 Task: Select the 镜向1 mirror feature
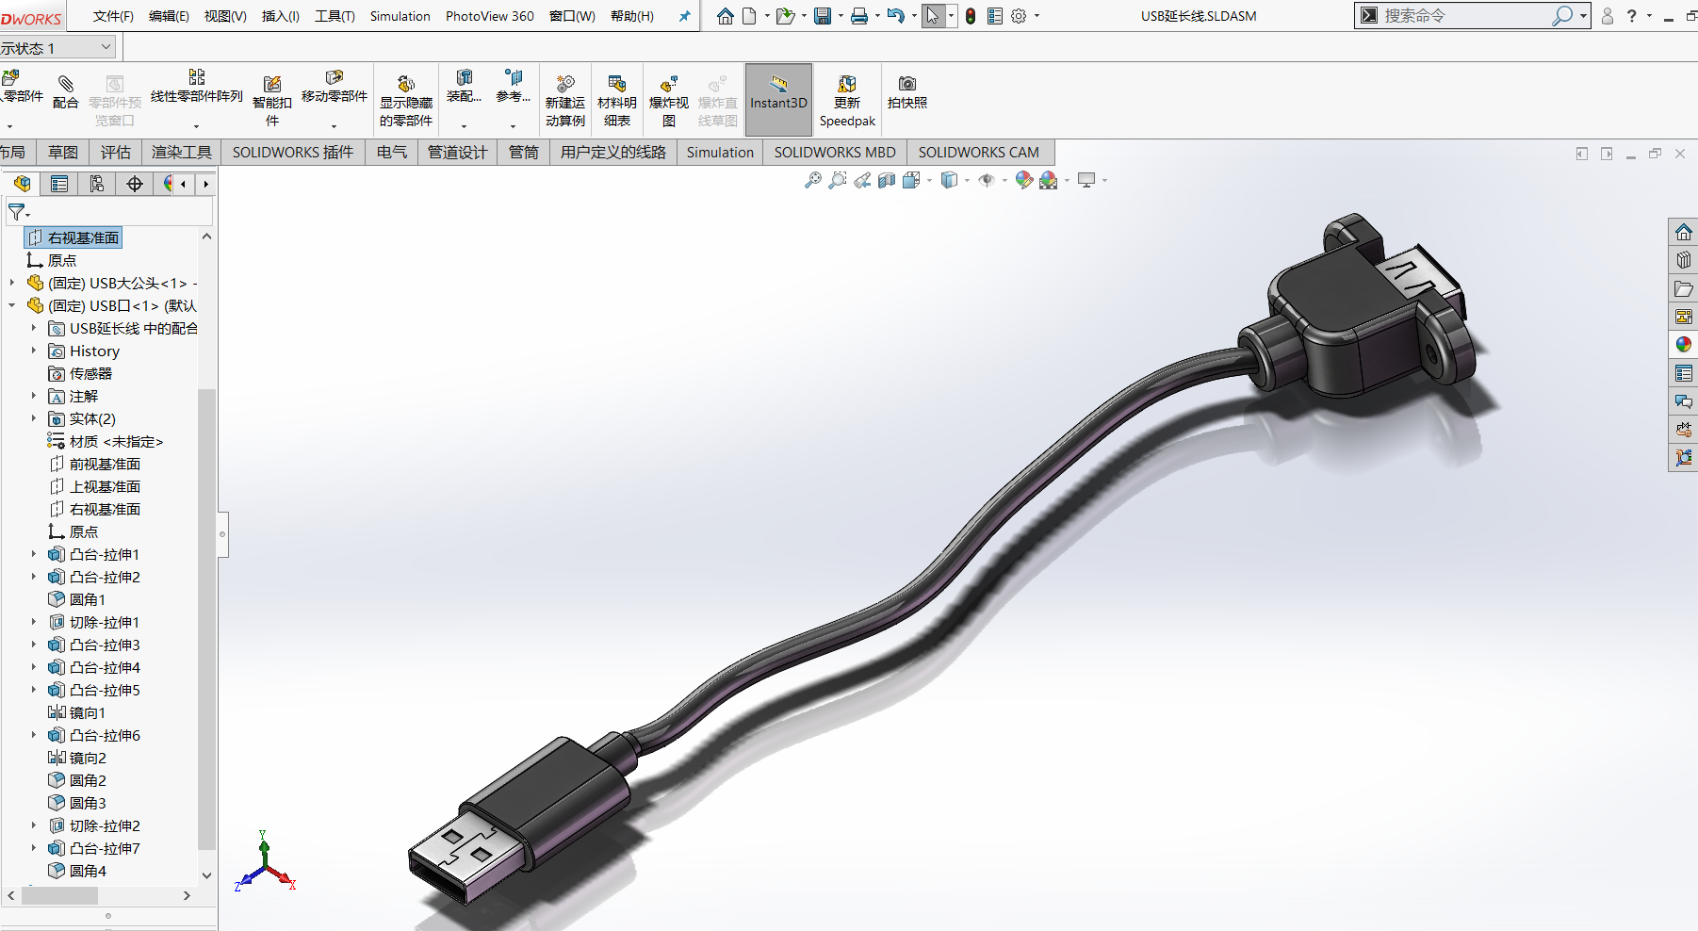coord(76,712)
